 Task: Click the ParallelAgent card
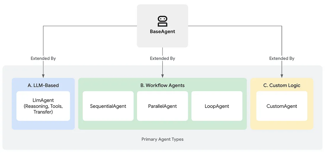click(162, 106)
